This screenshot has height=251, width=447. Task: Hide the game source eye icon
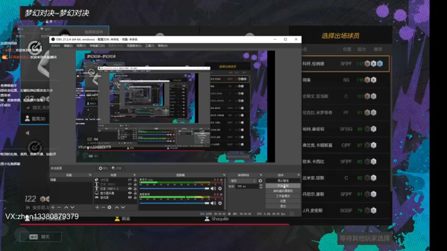pos(130,197)
